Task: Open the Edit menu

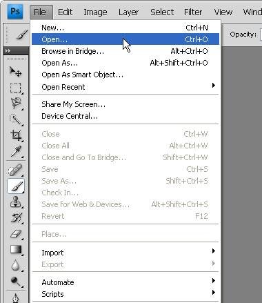Action: (65, 12)
